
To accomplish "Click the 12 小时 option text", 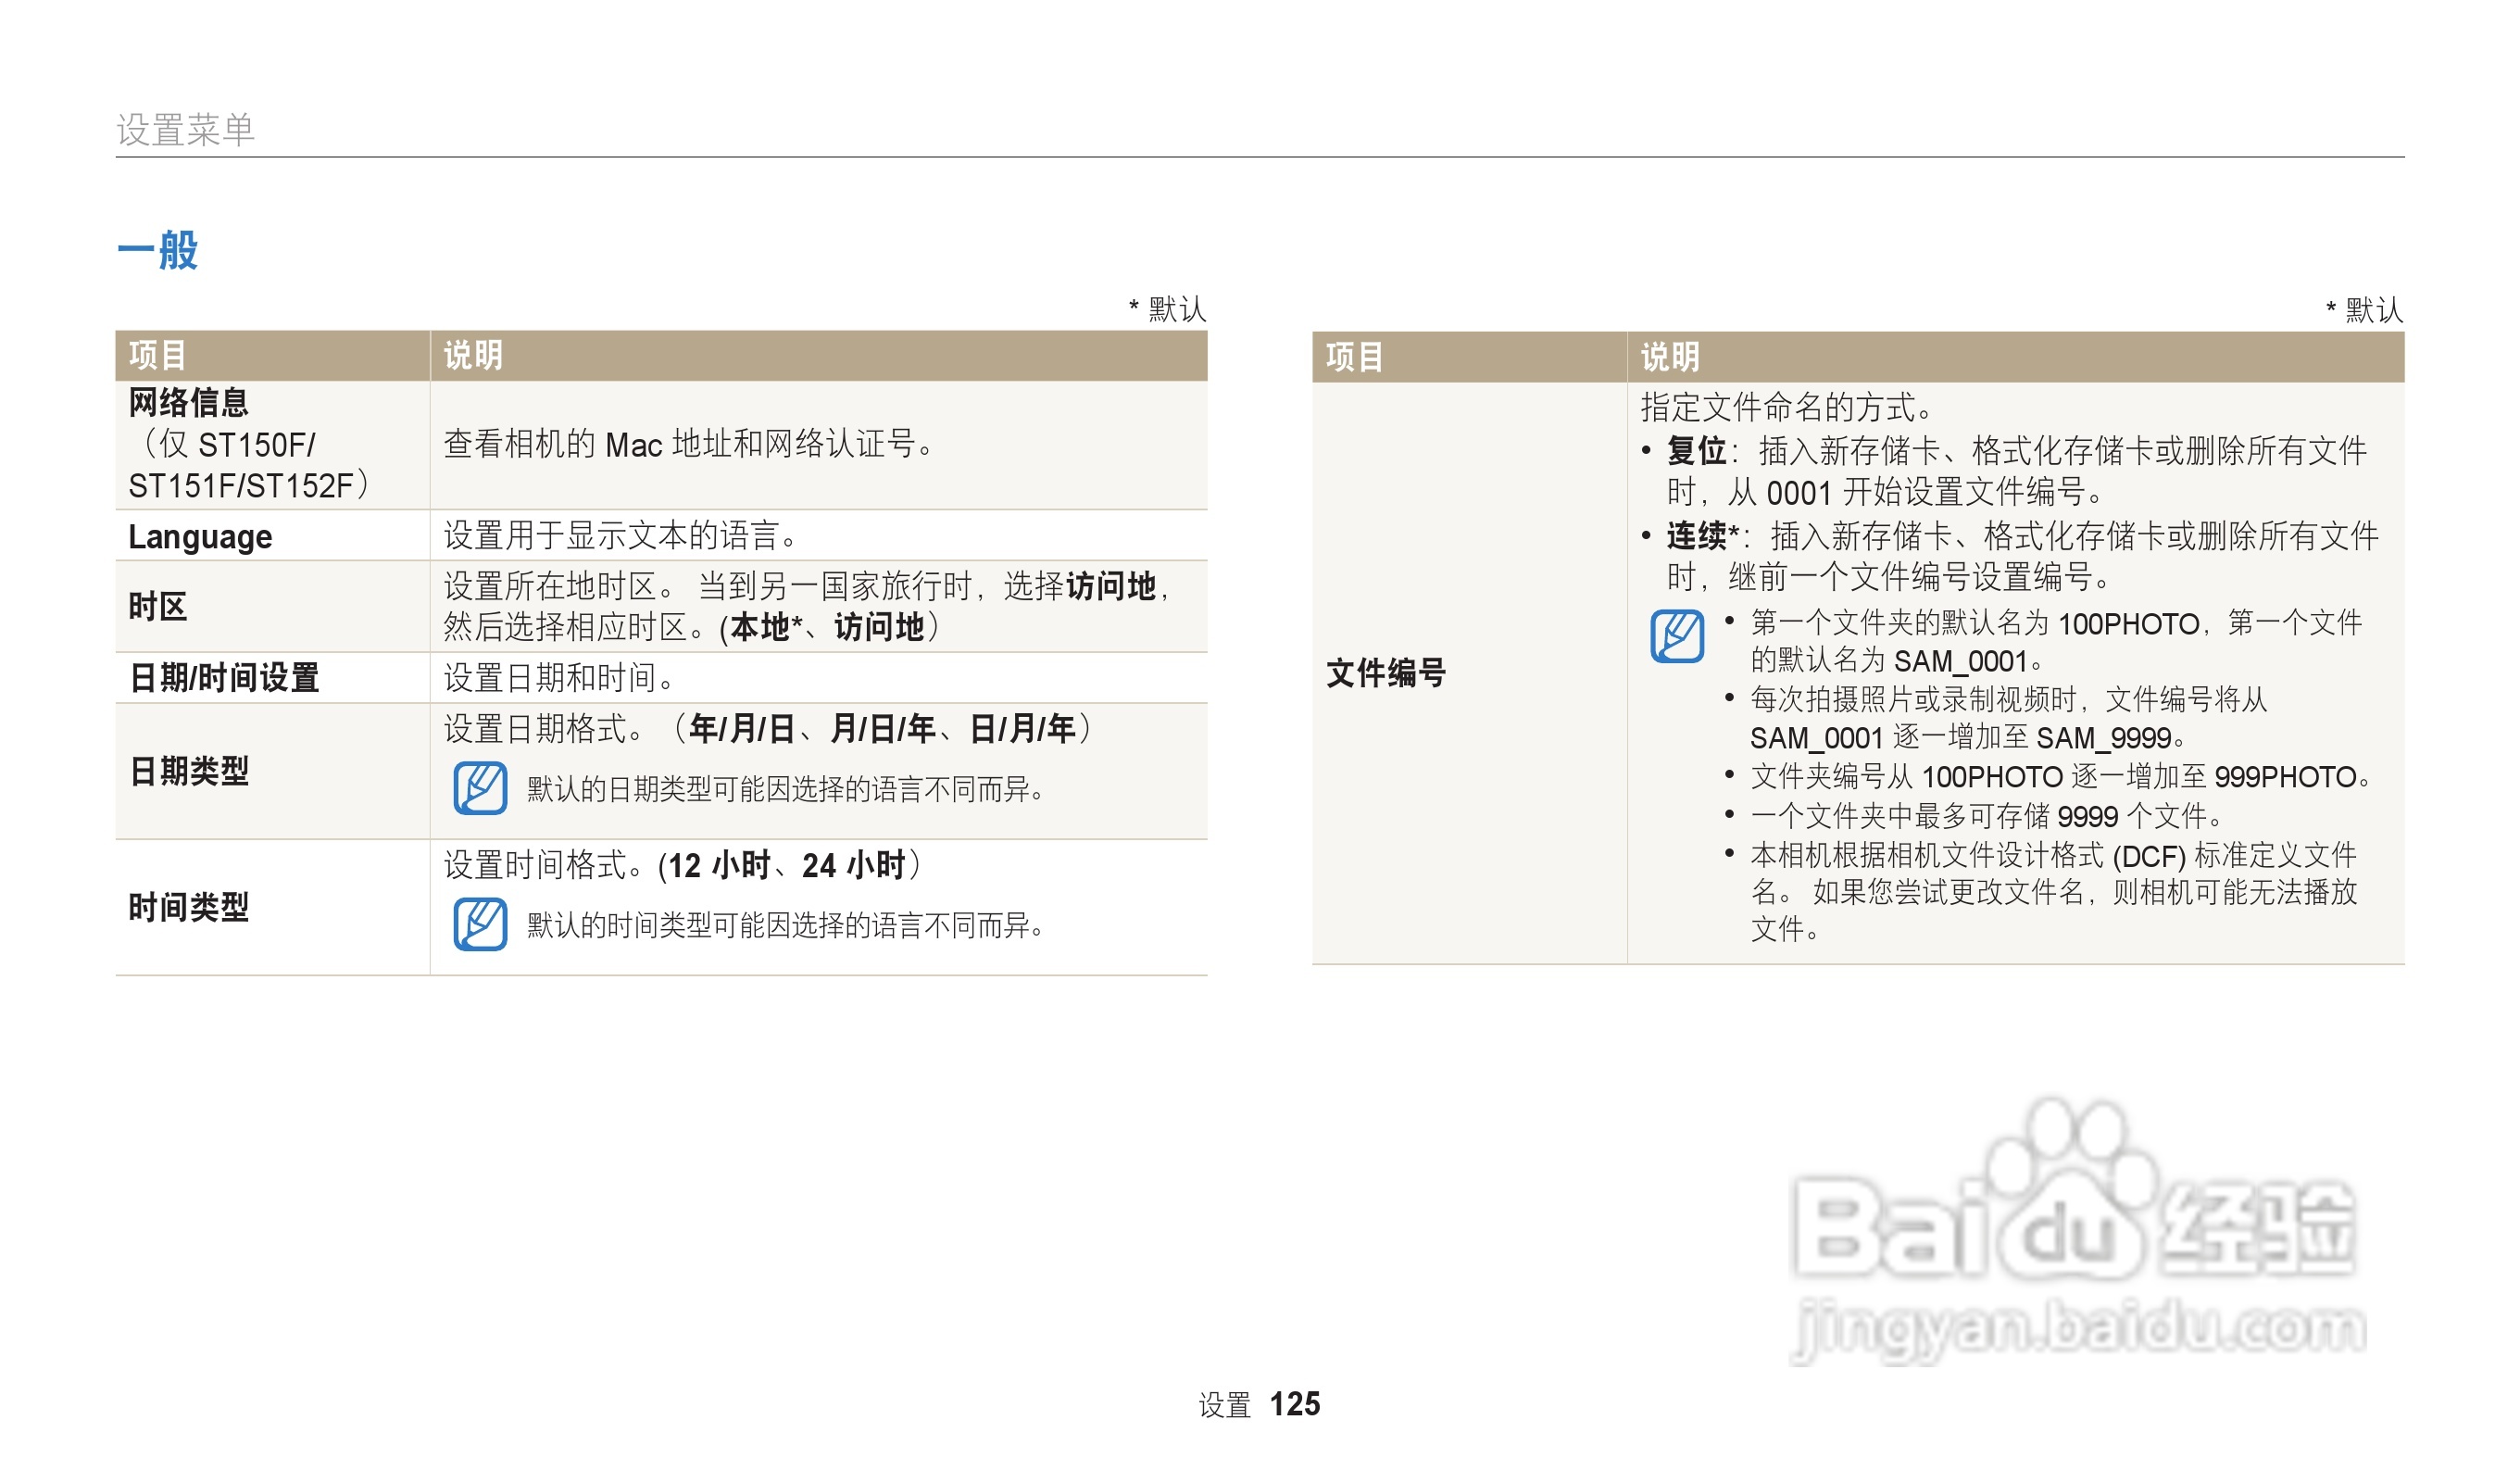I will pyautogui.click(x=719, y=865).
